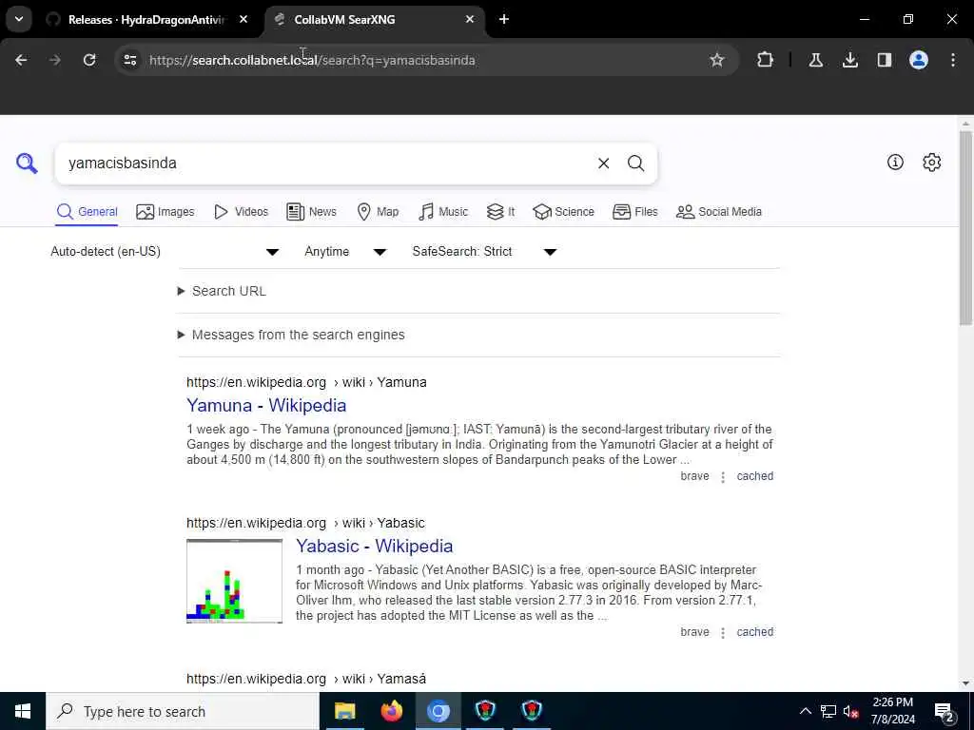Open the Yamuna - Wikipedia result
This screenshot has width=974, height=730.
[266, 405]
